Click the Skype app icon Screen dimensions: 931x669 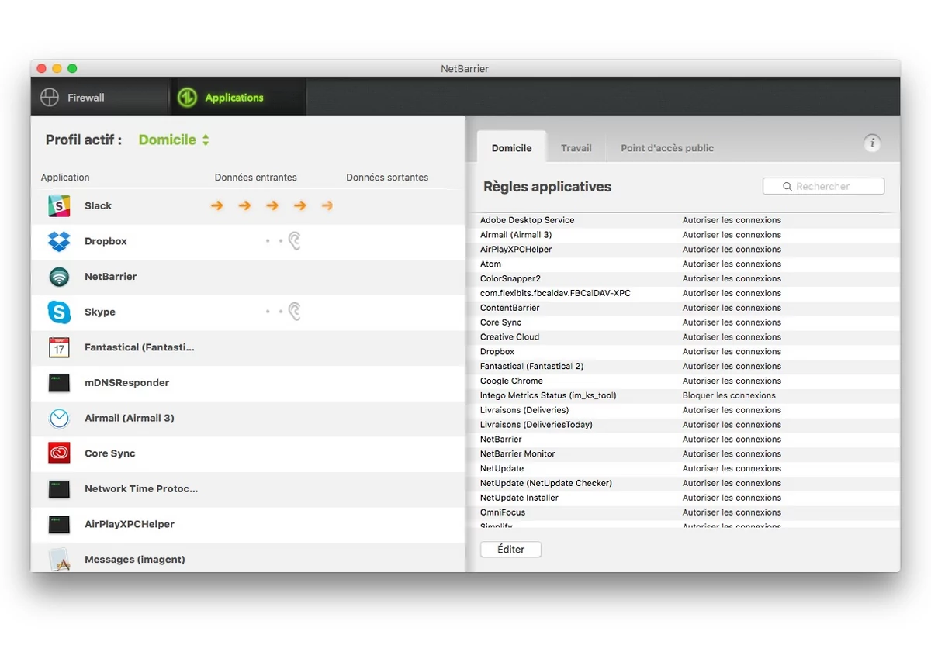tap(59, 312)
